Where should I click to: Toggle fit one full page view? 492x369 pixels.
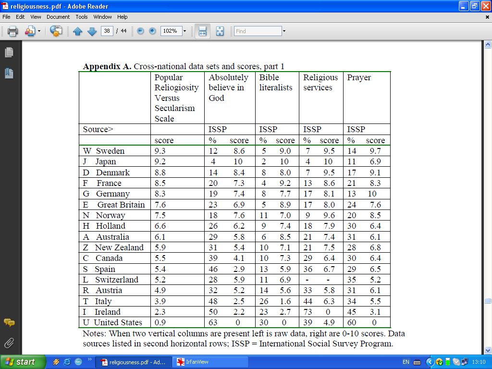220,31
